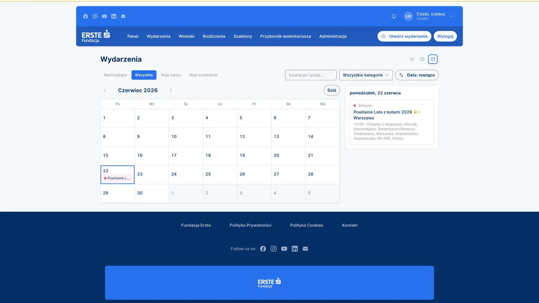Select June 1 in the calendar
539x303 pixels.
pos(117,118)
